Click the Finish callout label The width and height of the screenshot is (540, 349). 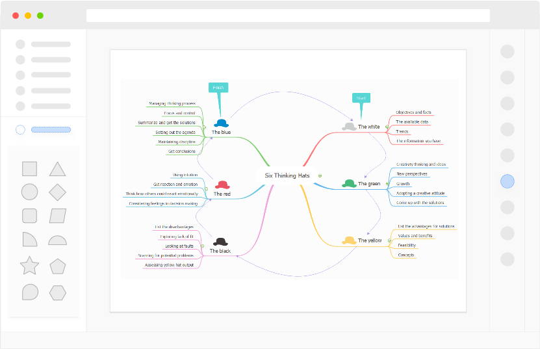(x=218, y=87)
